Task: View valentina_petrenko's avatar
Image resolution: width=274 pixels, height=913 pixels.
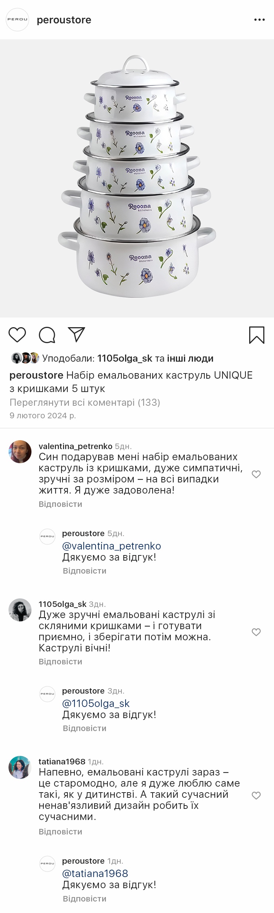Action: tap(20, 452)
